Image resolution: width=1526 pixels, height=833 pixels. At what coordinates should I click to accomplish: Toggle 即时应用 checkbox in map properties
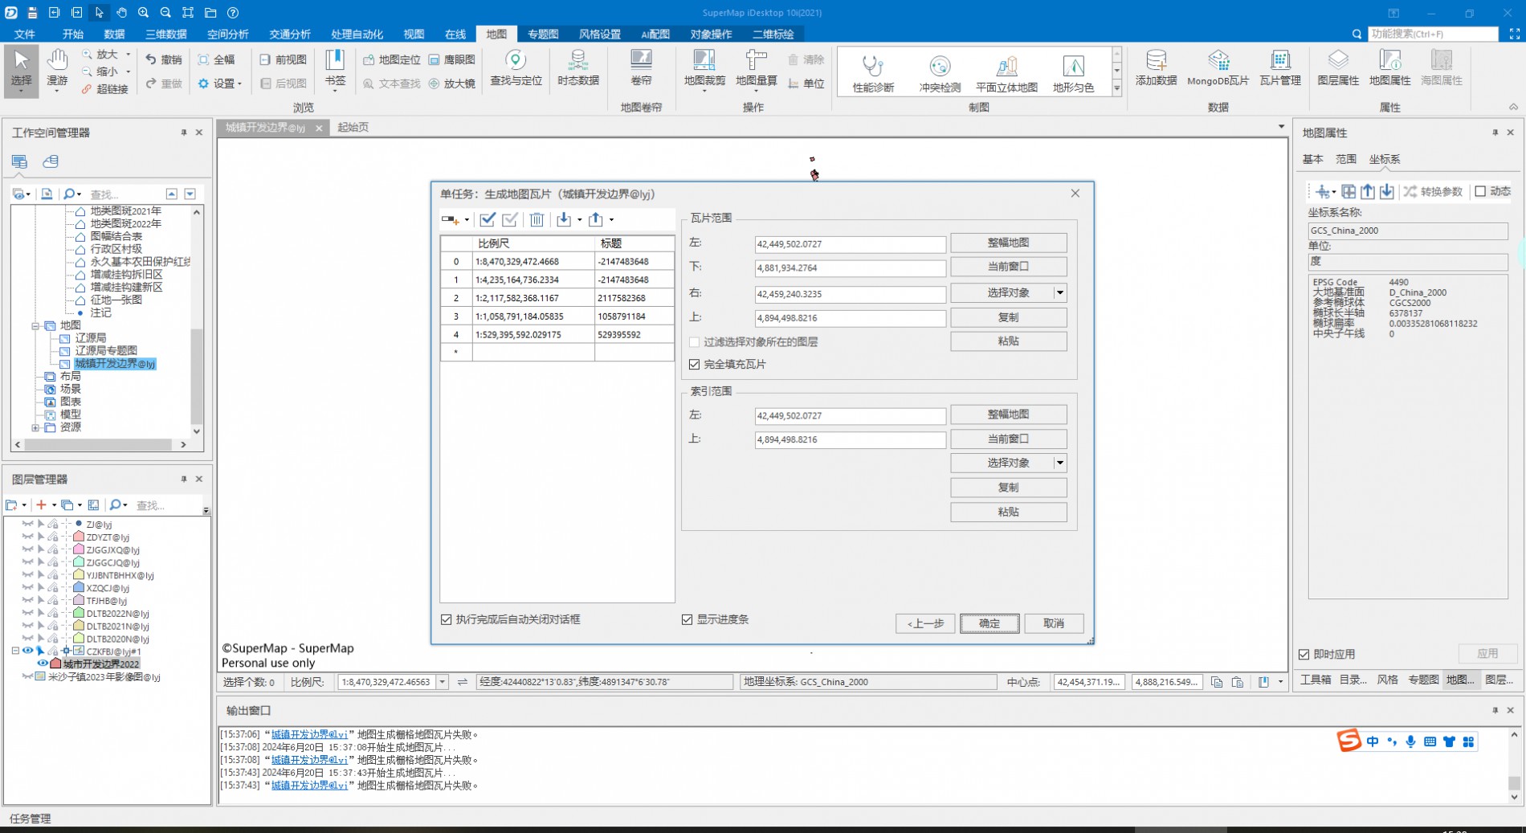[1304, 655]
